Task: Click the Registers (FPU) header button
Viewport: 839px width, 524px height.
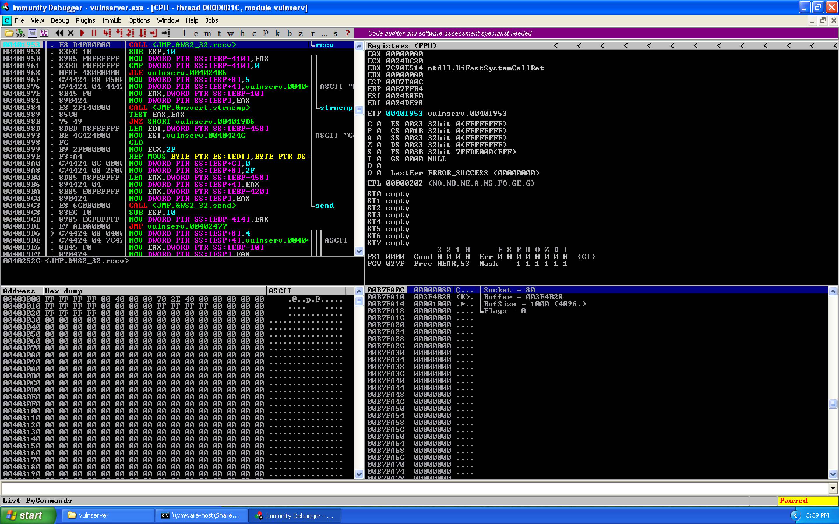Action: click(402, 46)
